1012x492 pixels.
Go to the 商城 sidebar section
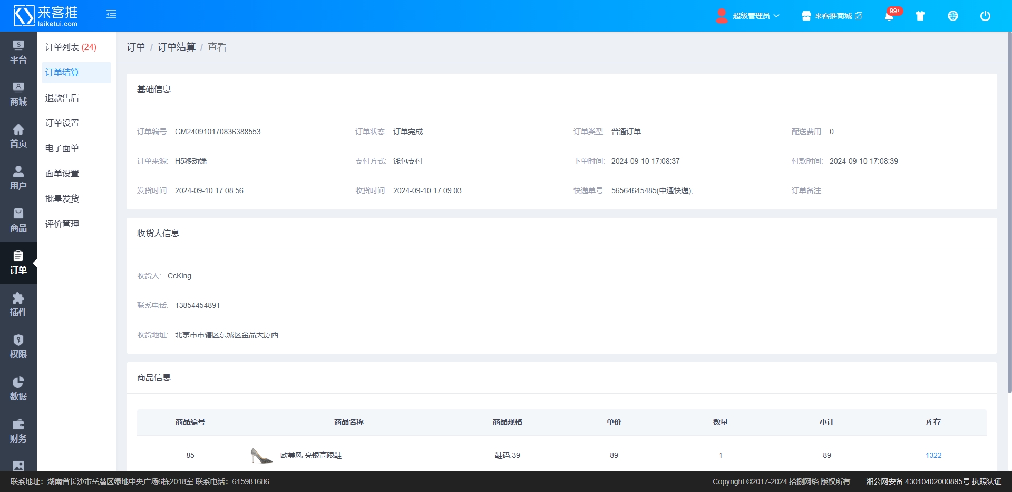[x=18, y=95]
